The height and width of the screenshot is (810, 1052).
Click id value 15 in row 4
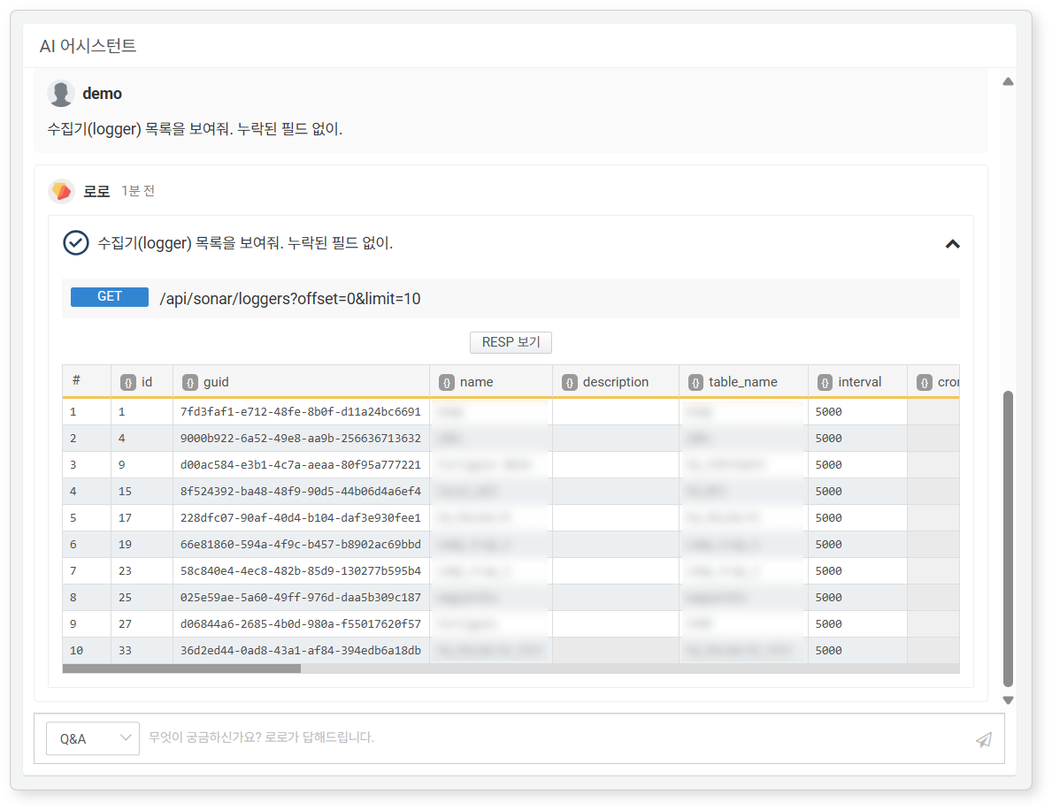[125, 492]
